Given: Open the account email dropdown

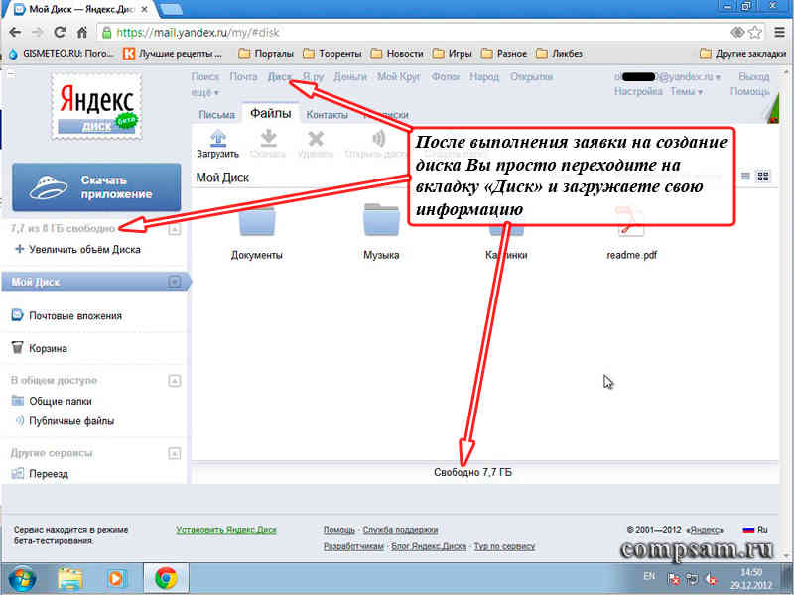Looking at the screenshot, I should [x=667, y=77].
